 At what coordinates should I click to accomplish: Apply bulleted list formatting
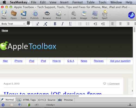80,24
